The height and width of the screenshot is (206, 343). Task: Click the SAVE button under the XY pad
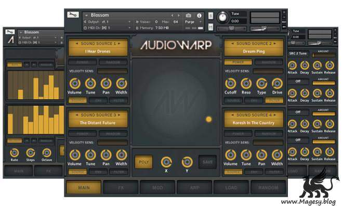pyautogui.click(x=207, y=162)
